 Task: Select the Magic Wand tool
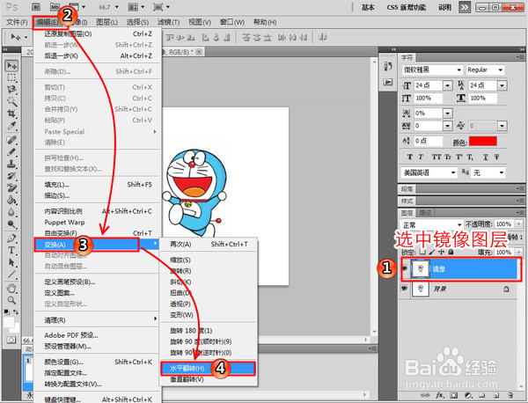coord(11,101)
